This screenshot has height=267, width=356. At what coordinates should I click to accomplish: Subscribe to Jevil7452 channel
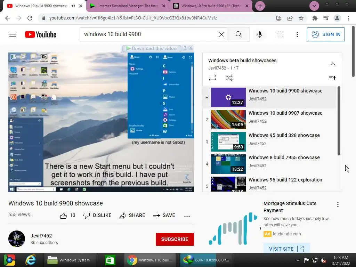175,239
